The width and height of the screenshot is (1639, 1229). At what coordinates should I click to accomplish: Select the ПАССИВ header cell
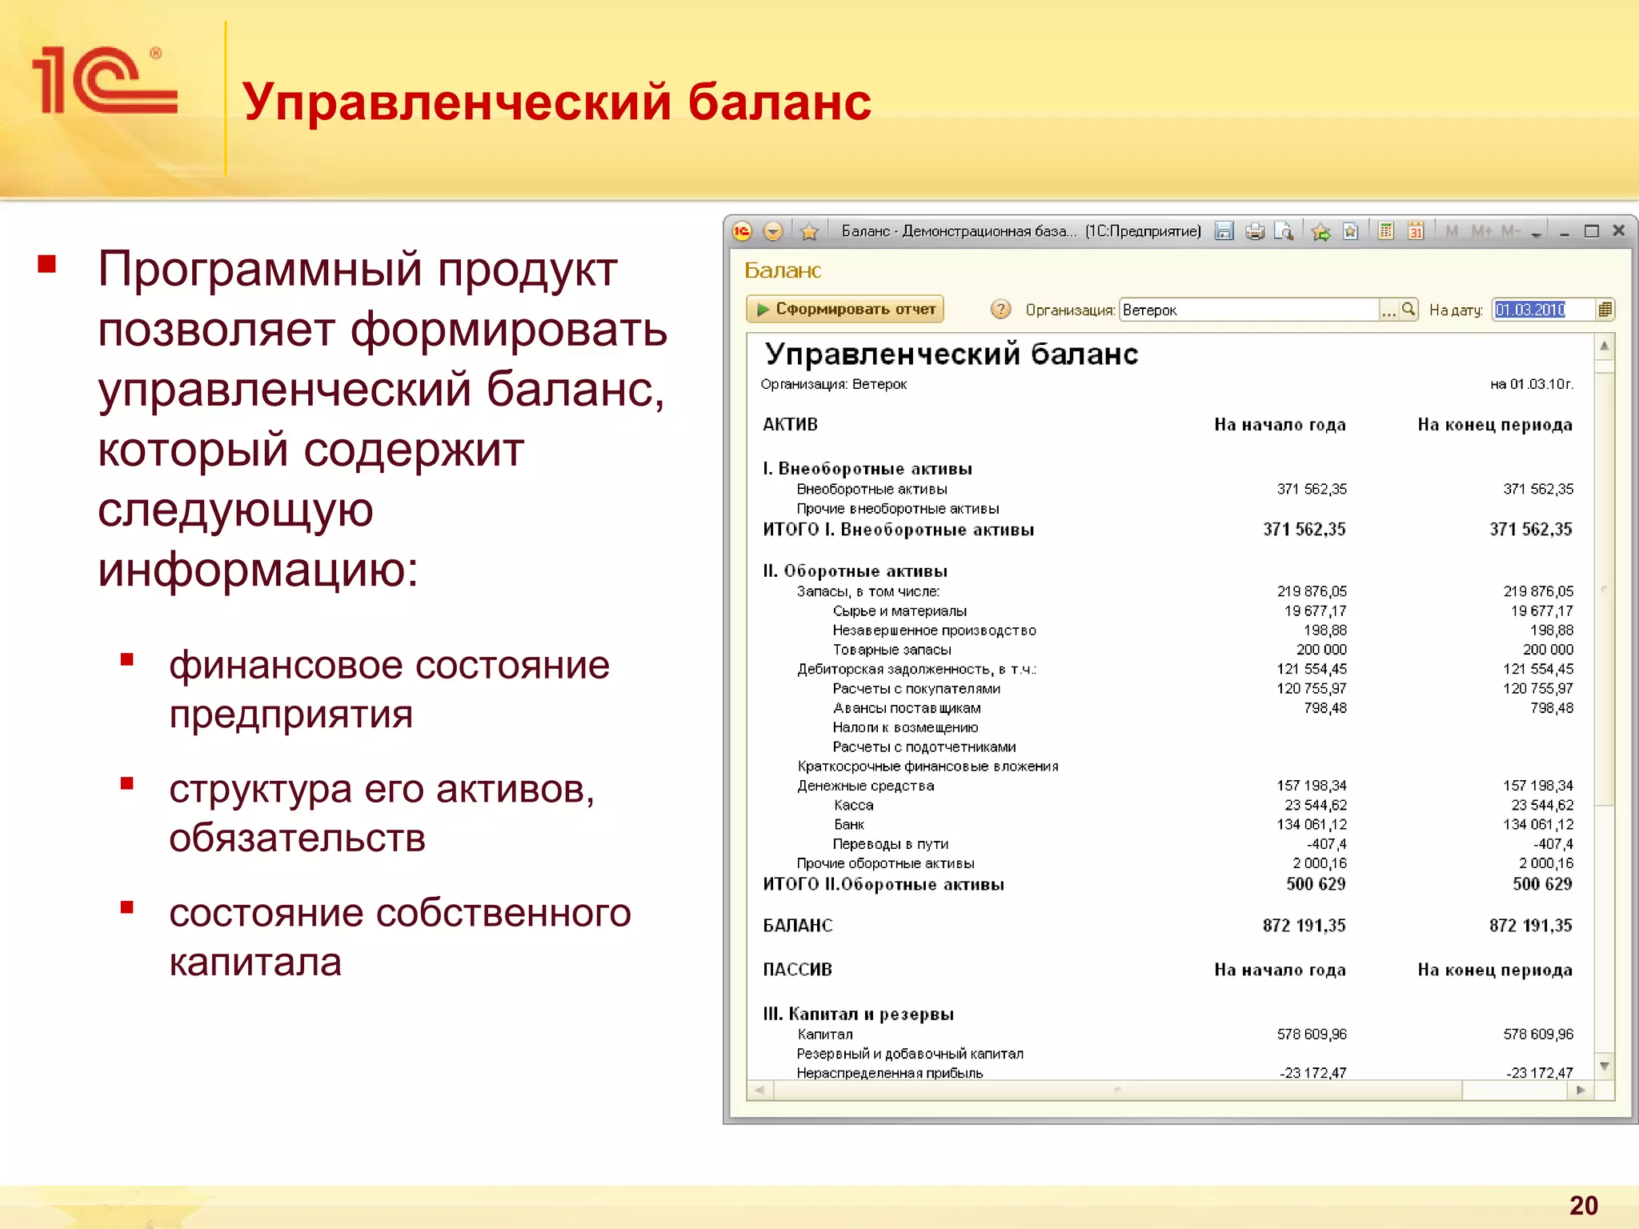tap(797, 970)
